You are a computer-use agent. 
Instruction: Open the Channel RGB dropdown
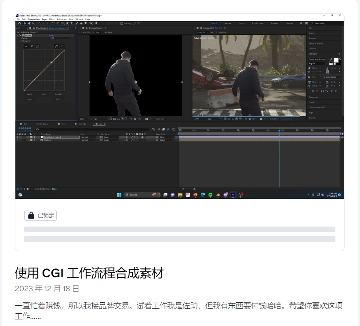point(60,38)
